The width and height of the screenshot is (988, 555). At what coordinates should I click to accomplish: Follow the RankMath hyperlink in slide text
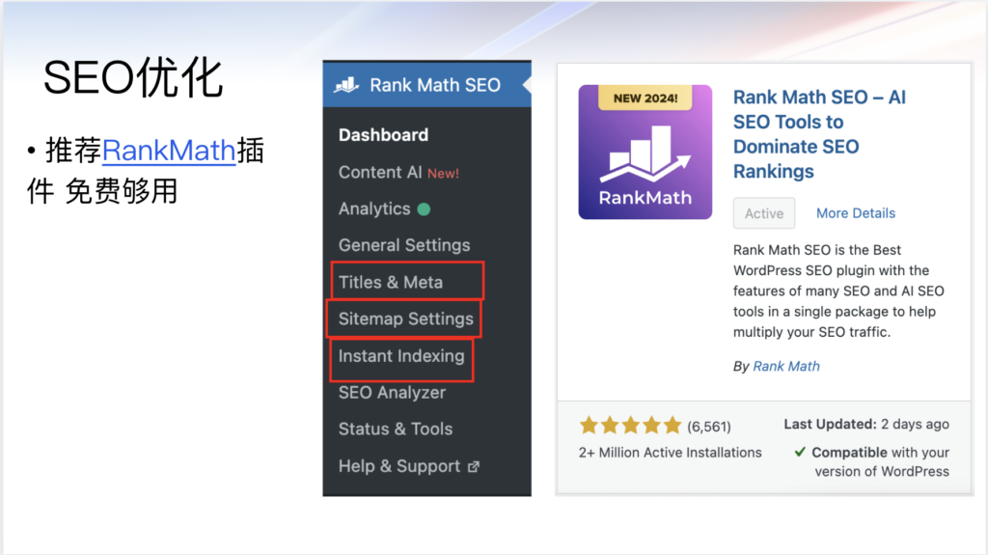pyautogui.click(x=169, y=151)
